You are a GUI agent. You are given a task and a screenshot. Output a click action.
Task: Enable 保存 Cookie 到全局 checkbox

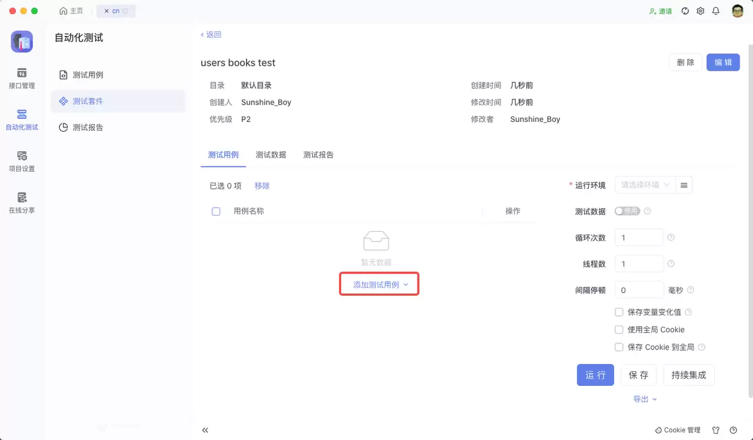point(619,347)
